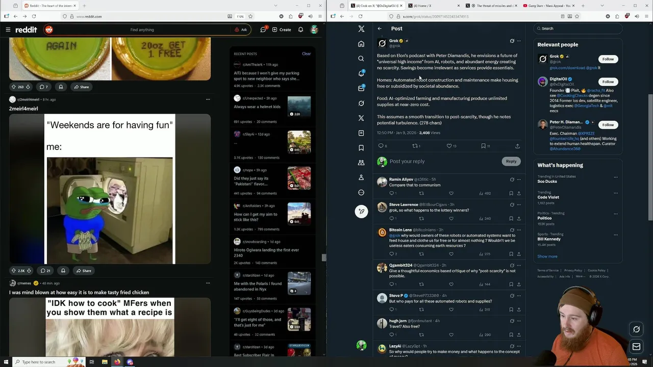The height and width of the screenshot is (367, 653).
Task: Open the Reddit hamburger menu
Action: click(x=8, y=30)
